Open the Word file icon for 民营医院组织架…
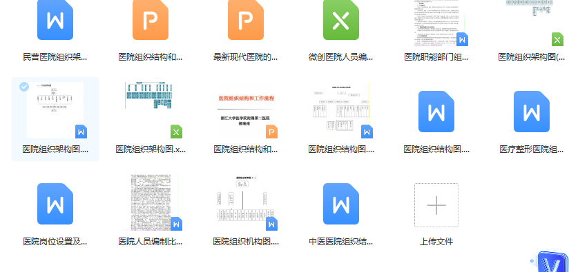 pyautogui.click(x=55, y=20)
